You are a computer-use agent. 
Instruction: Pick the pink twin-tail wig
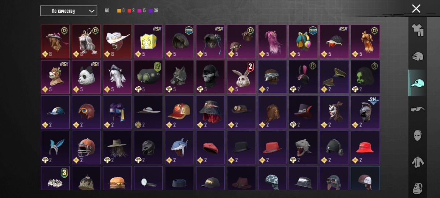(x=272, y=41)
